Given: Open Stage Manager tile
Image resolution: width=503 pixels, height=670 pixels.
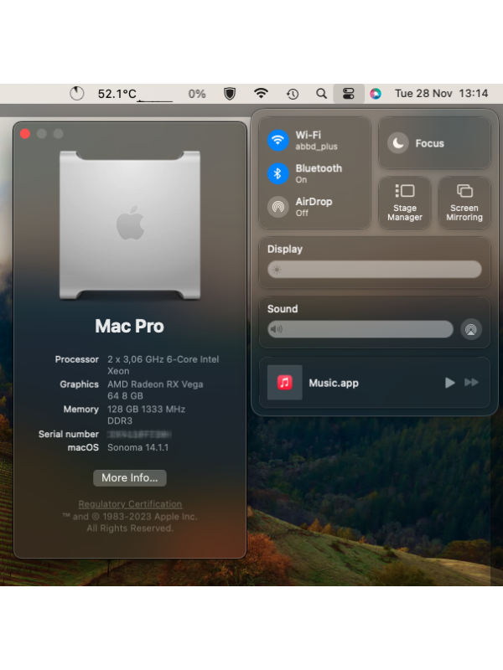Looking at the screenshot, I should tap(405, 202).
